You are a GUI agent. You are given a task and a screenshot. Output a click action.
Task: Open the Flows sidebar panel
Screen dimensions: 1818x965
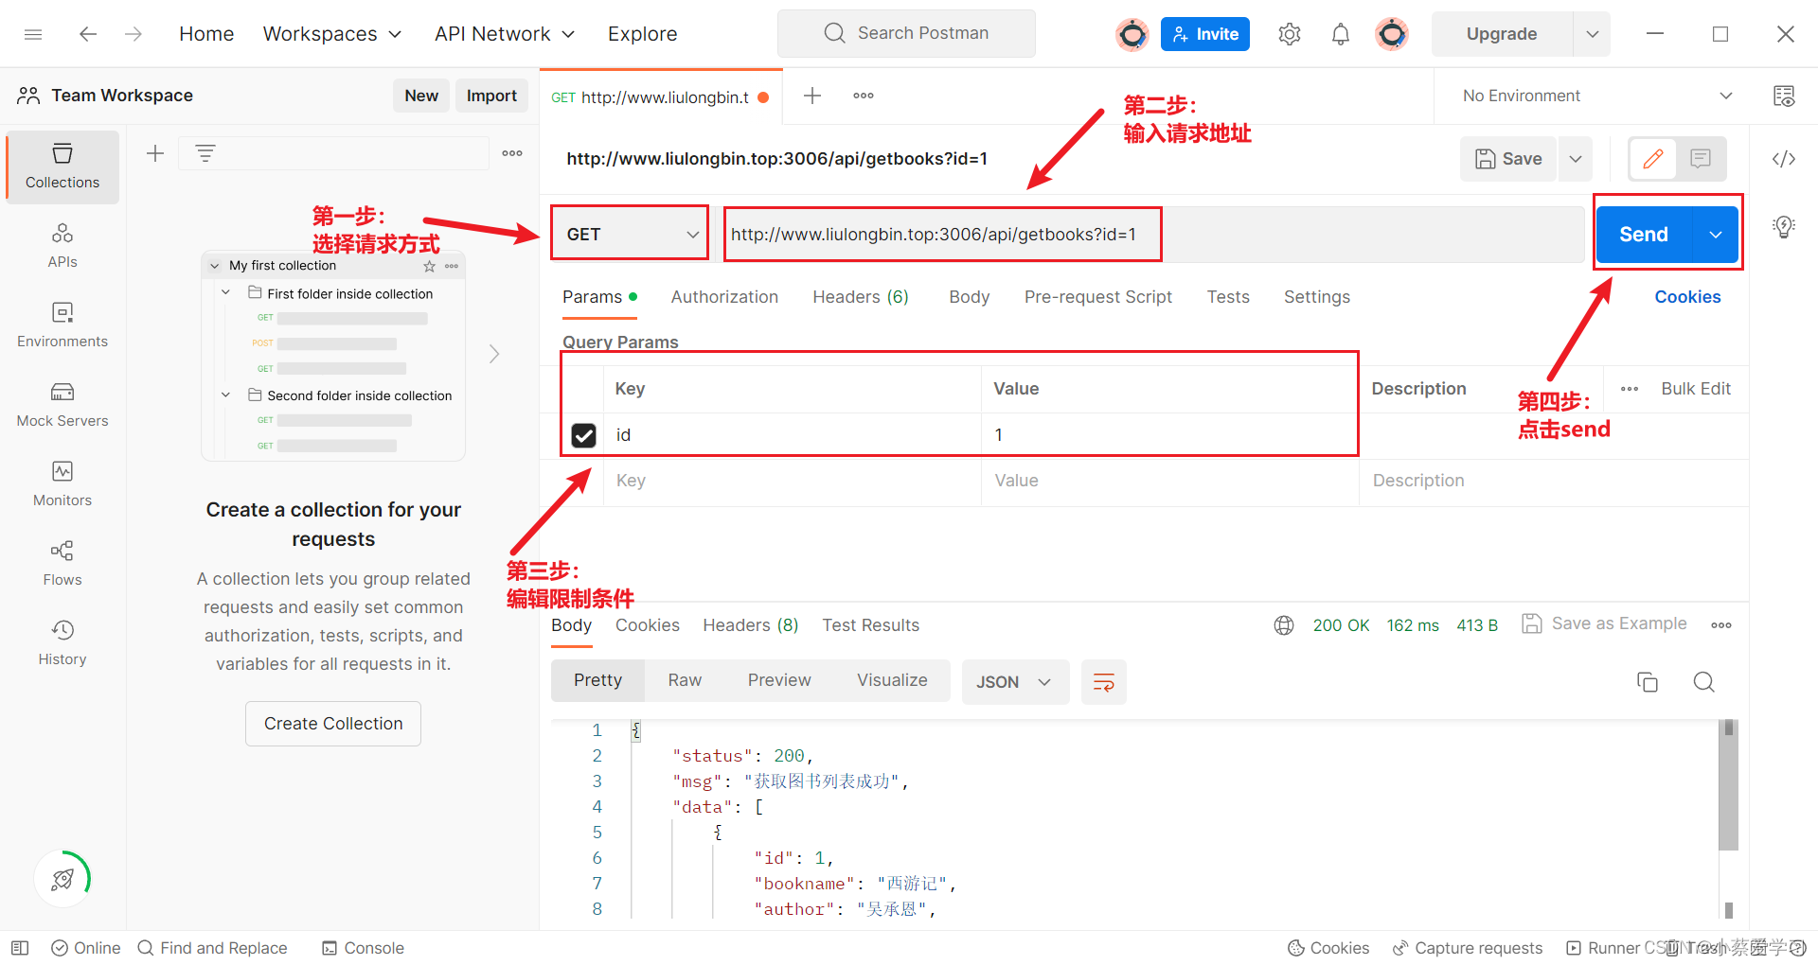coord(62,564)
